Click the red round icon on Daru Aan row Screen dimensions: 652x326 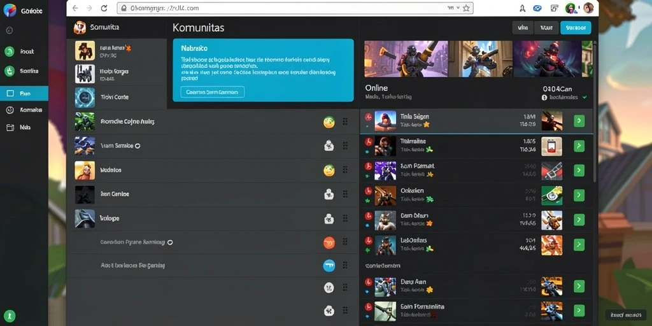368,282
